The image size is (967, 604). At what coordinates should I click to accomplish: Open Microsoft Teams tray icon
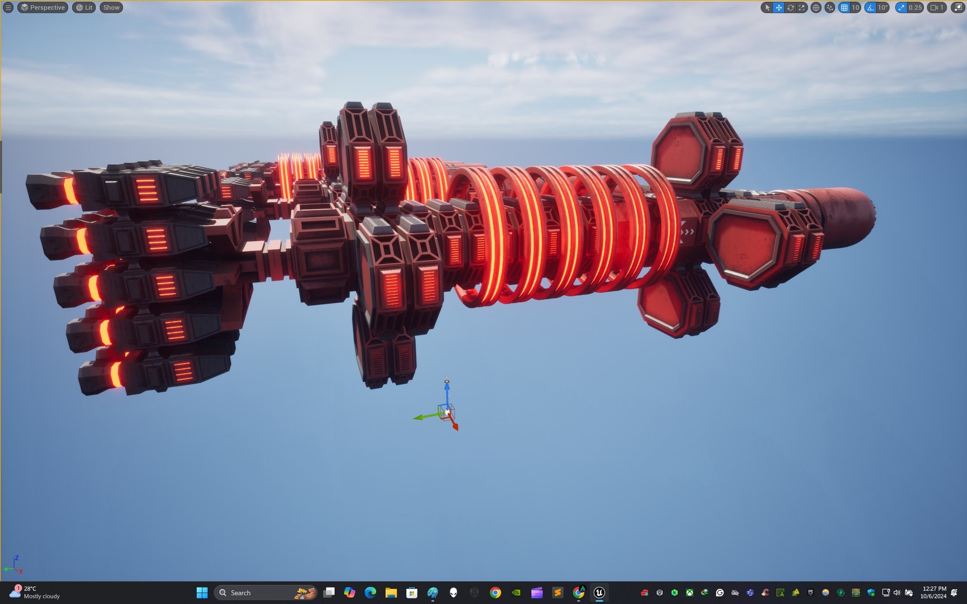click(x=750, y=593)
